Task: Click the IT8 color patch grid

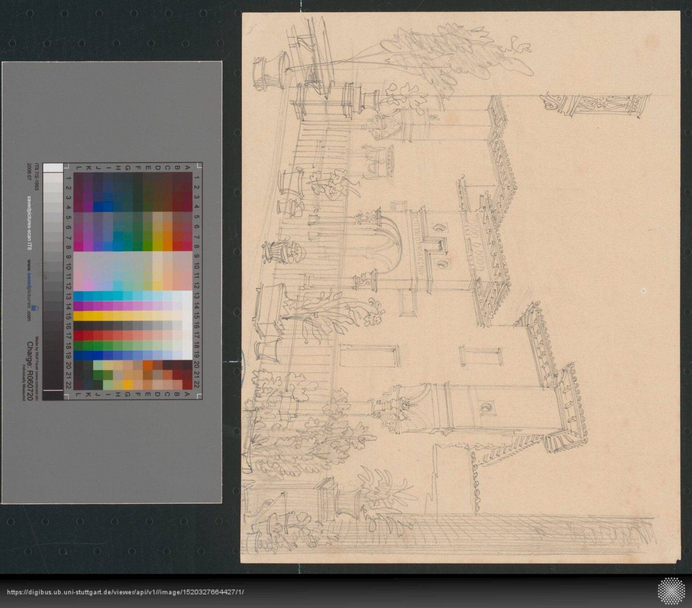Action: click(133, 281)
